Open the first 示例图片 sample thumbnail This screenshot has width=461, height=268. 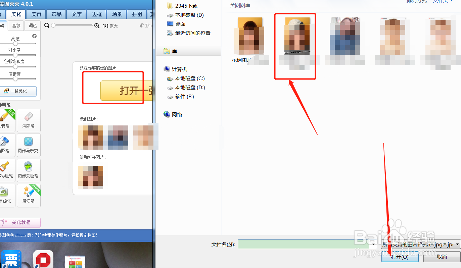point(90,137)
